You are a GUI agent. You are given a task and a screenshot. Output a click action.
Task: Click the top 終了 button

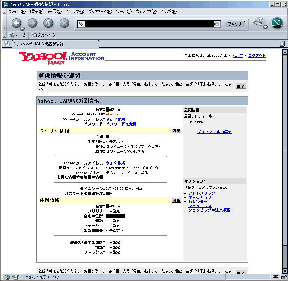pos(241,86)
